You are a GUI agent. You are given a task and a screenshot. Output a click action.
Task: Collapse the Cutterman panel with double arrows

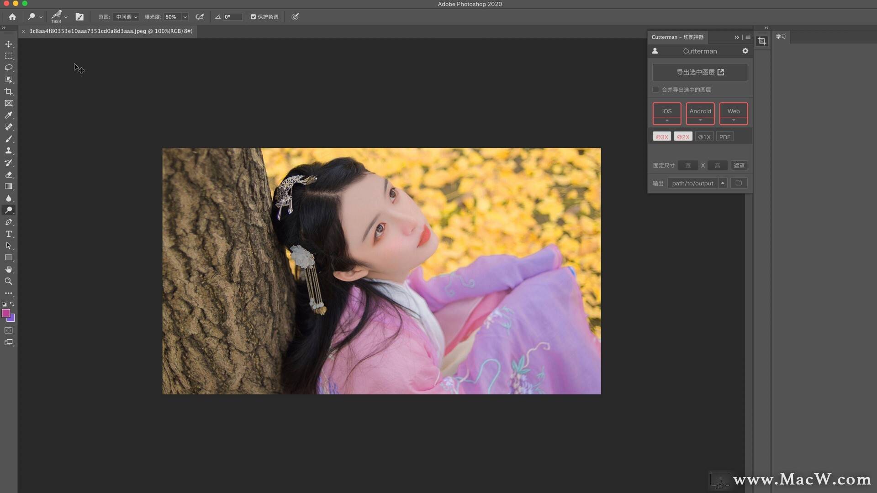click(736, 37)
